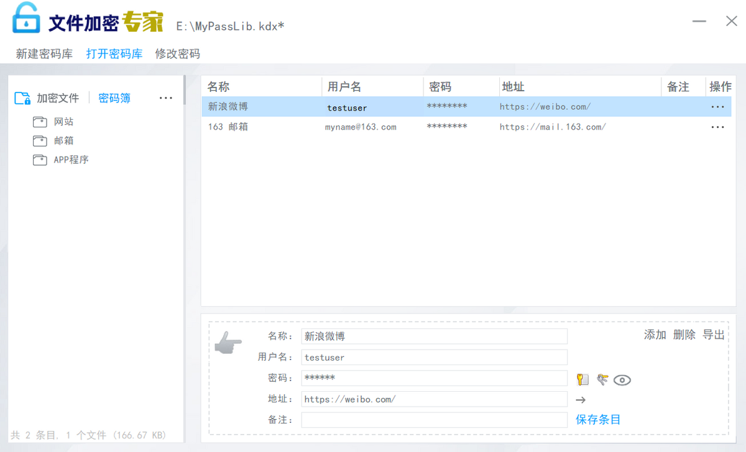Click 导出 to export entries
Screen dimensions: 746x452
(714, 335)
